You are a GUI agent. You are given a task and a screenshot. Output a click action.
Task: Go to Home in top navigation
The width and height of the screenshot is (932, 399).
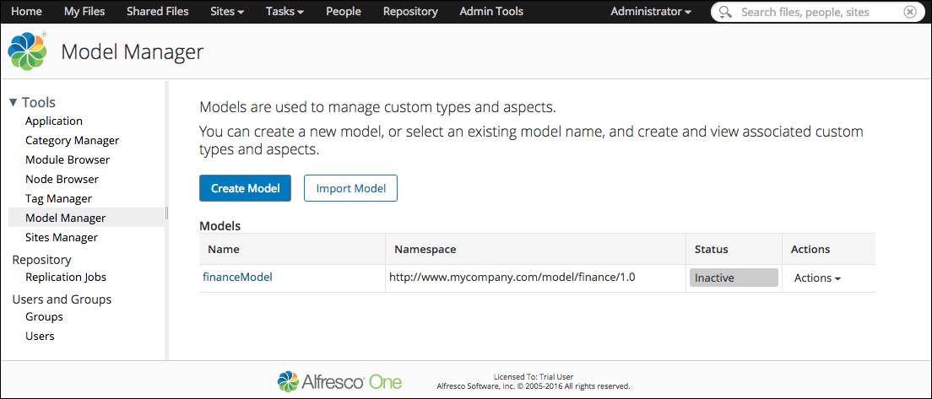pyautogui.click(x=27, y=11)
